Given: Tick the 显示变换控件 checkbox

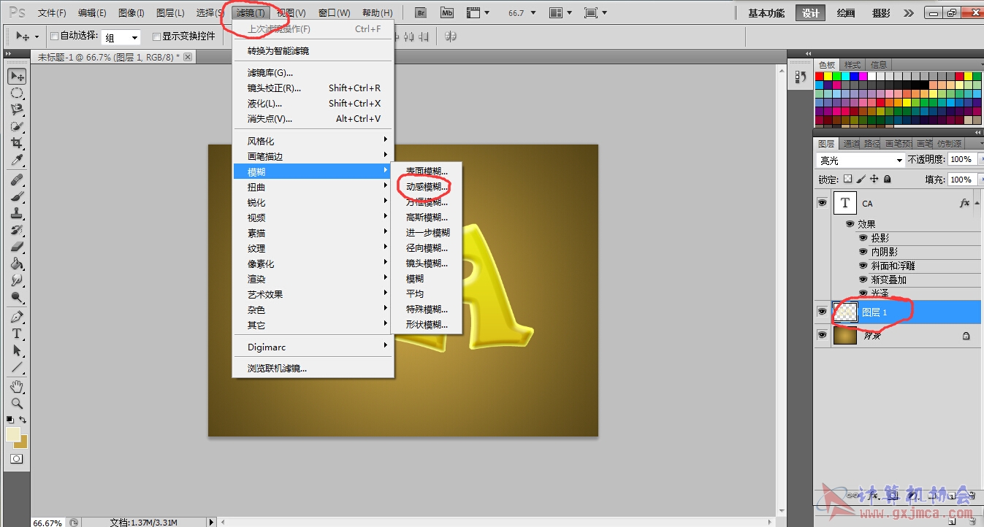Looking at the screenshot, I should point(156,36).
